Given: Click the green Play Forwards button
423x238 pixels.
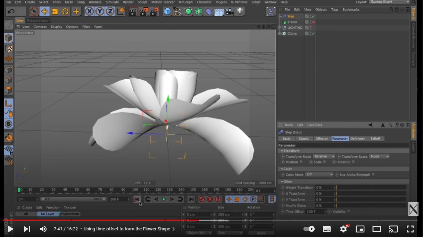Looking at the screenshot, I should [x=164, y=199].
